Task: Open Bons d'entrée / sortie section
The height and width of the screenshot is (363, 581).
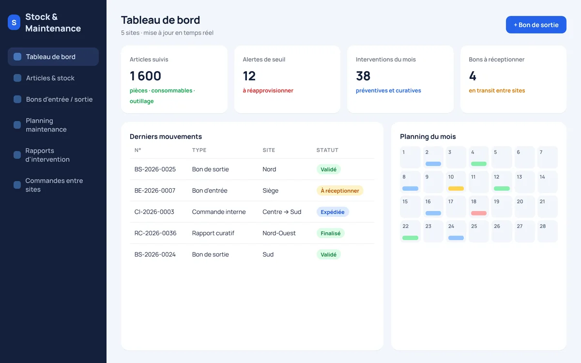Action: pyautogui.click(x=53, y=99)
